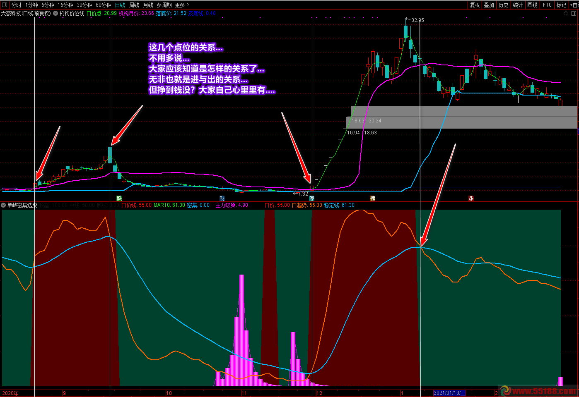This screenshot has width=579, height=397.
Task: Click the 停 suspension marker icon
Action: [x=311, y=198]
